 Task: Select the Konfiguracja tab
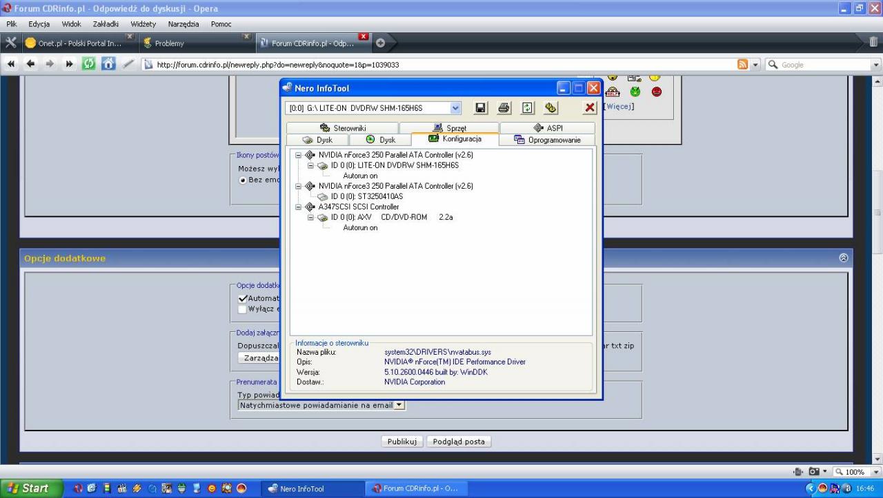point(455,139)
